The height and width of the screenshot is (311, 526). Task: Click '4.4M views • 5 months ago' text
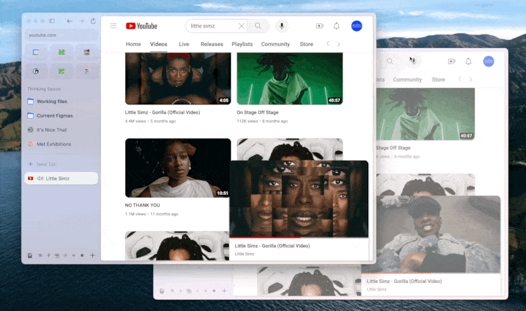pyautogui.click(x=151, y=121)
